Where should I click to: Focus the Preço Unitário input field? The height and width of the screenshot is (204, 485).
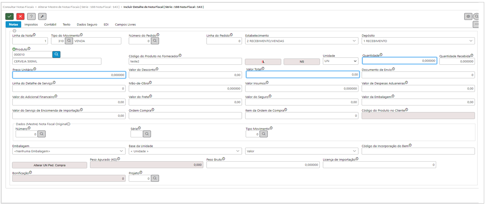tap(69, 75)
